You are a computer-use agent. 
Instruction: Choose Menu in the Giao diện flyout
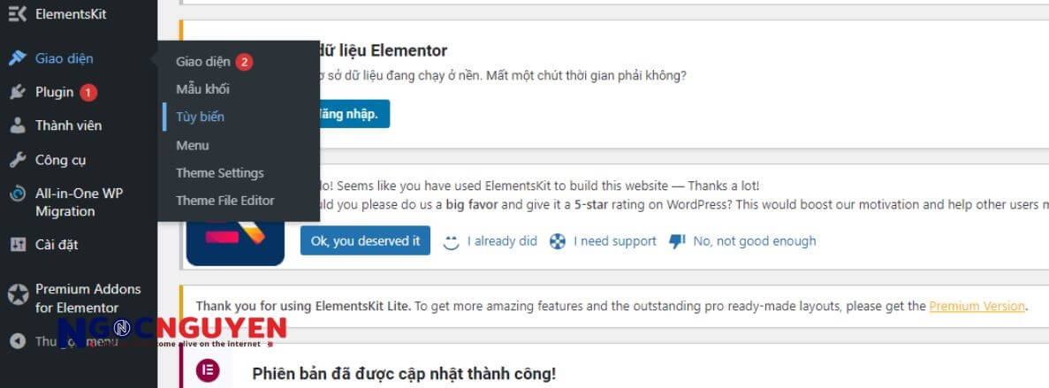[192, 145]
